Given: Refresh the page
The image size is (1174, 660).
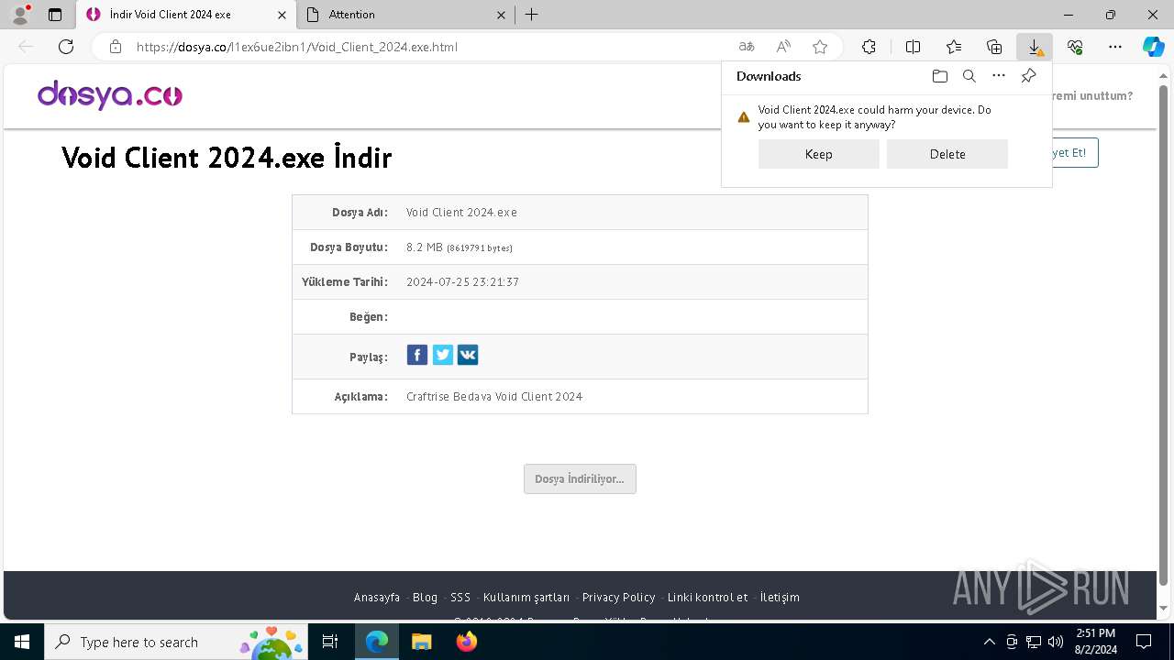Looking at the screenshot, I should (66, 47).
